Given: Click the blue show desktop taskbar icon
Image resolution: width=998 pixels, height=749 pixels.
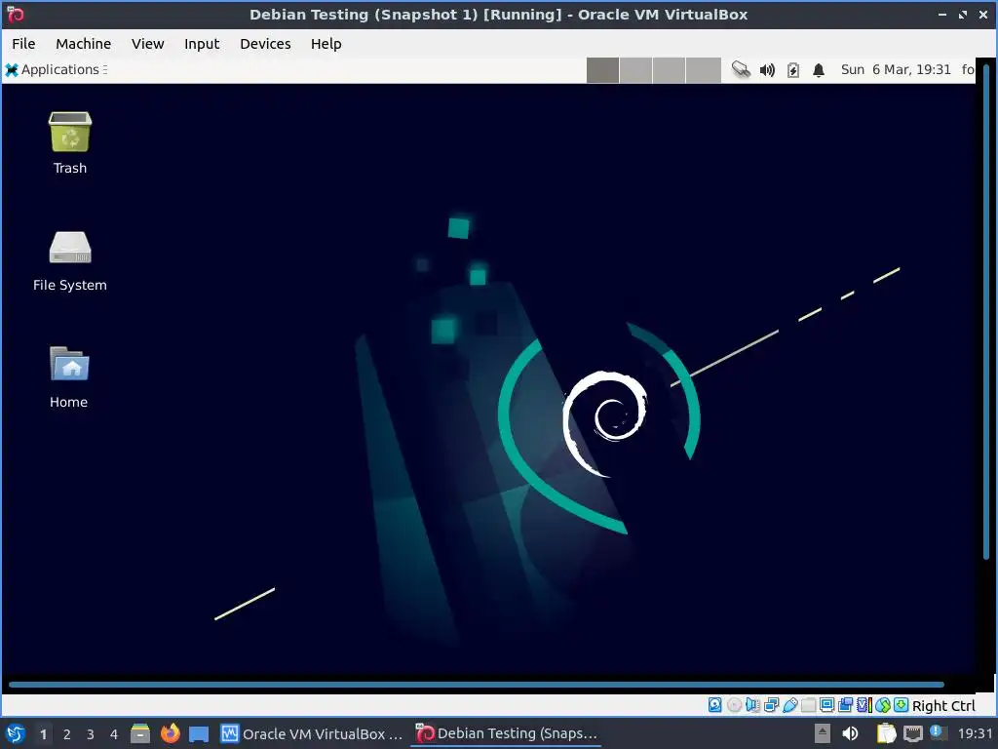Looking at the screenshot, I should click(x=199, y=733).
